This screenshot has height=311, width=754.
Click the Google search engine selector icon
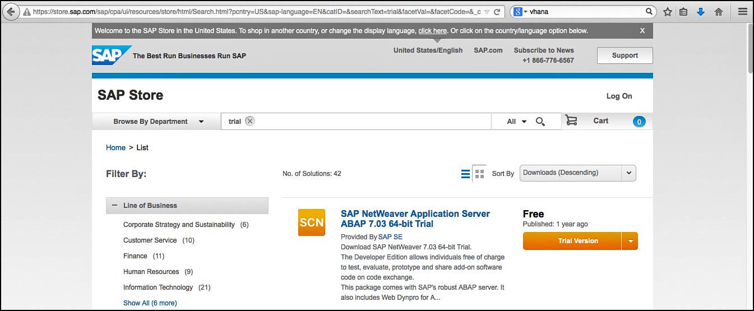click(x=519, y=12)
